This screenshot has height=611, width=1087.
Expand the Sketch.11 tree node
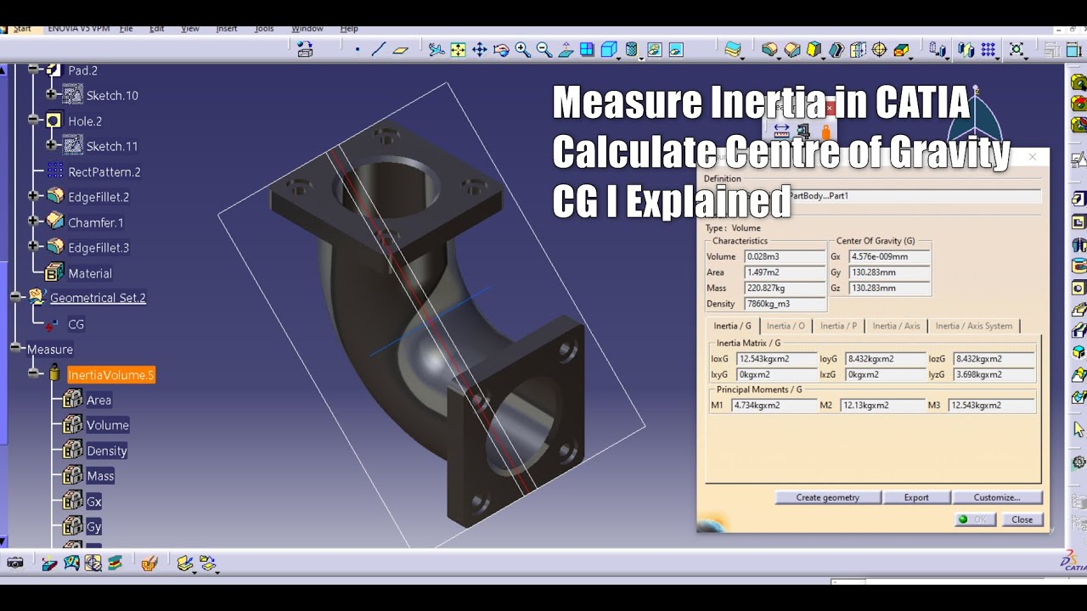(52, 146)
